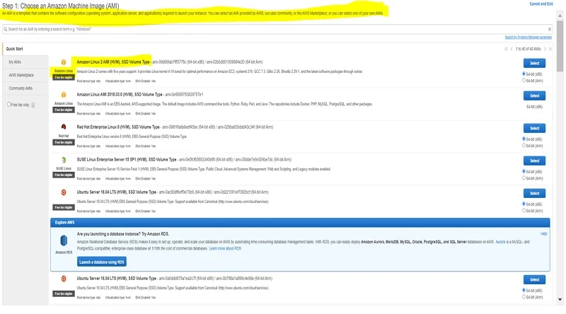Click the Amazon Linux 2 AMI (HVM) title
Image resolution: width=566 pixels, height=314 pixels.
click(x=113, y=62)
